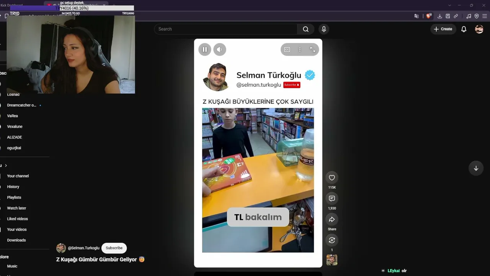Open the VPN shield icon in toolbar

coord(477,16)
